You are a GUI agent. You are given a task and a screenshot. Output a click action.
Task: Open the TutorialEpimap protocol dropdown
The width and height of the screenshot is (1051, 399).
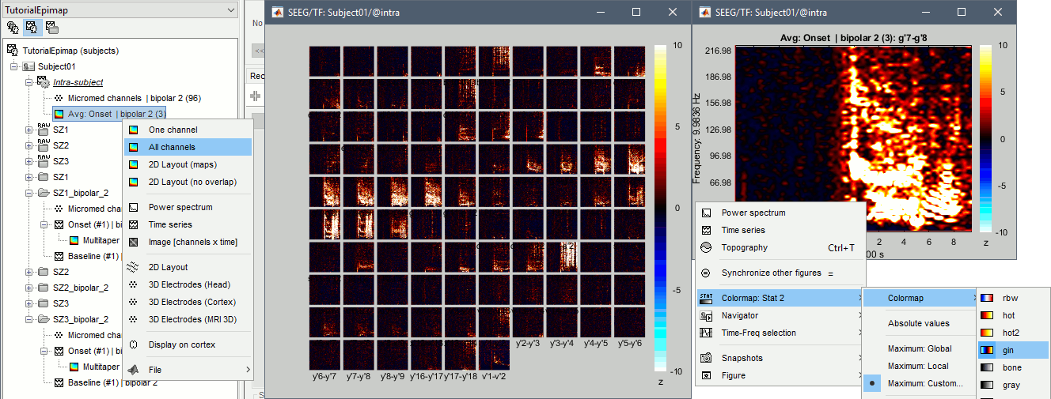tap(230, 10)
